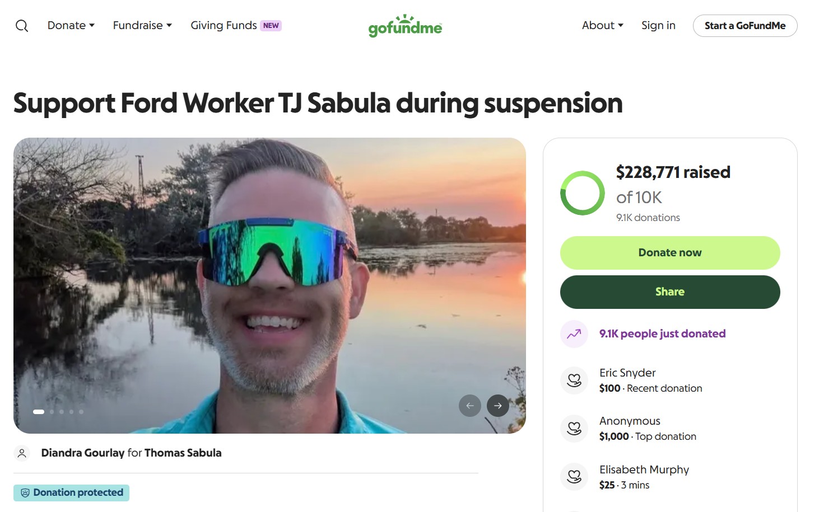Click the dark green Share button

670,292
